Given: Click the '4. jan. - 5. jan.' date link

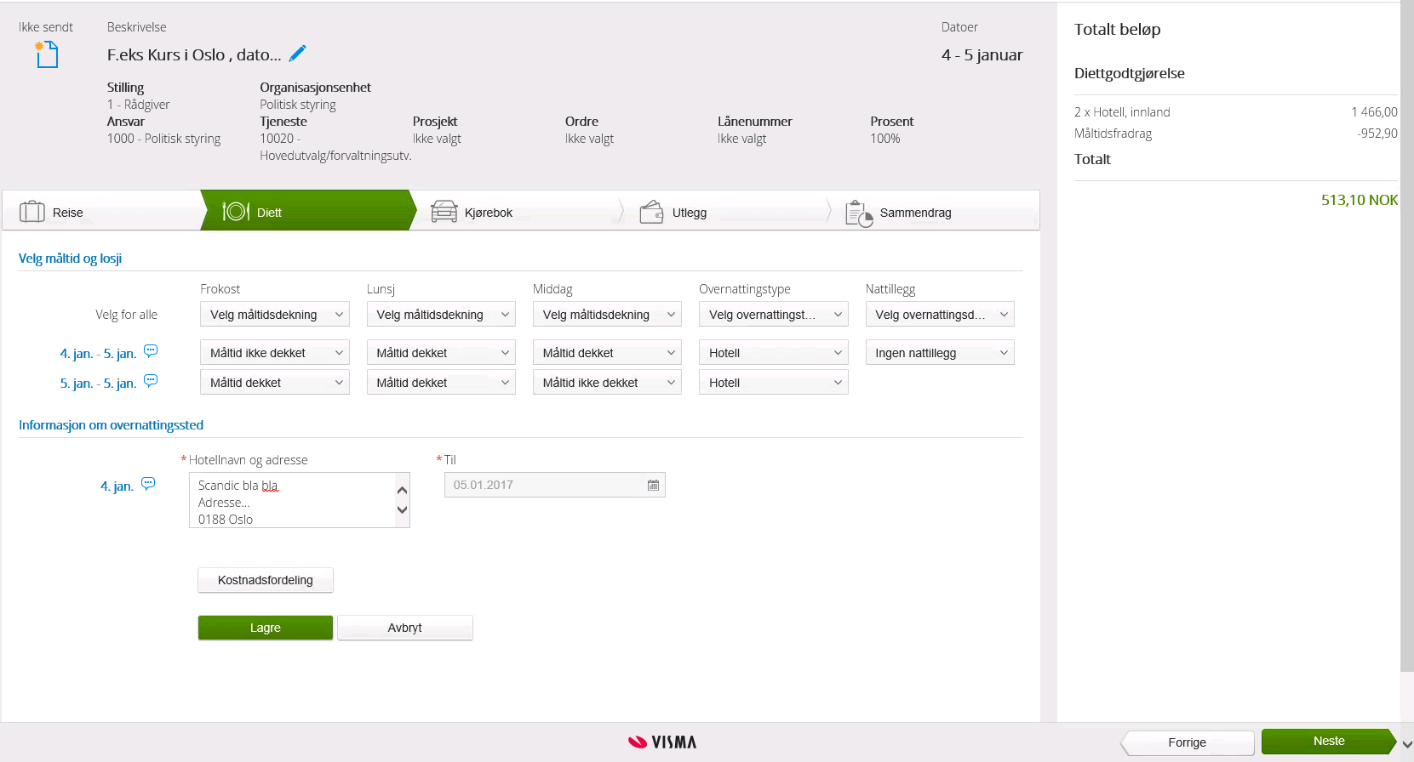Looking at the screenshot, I should point(98,354).
